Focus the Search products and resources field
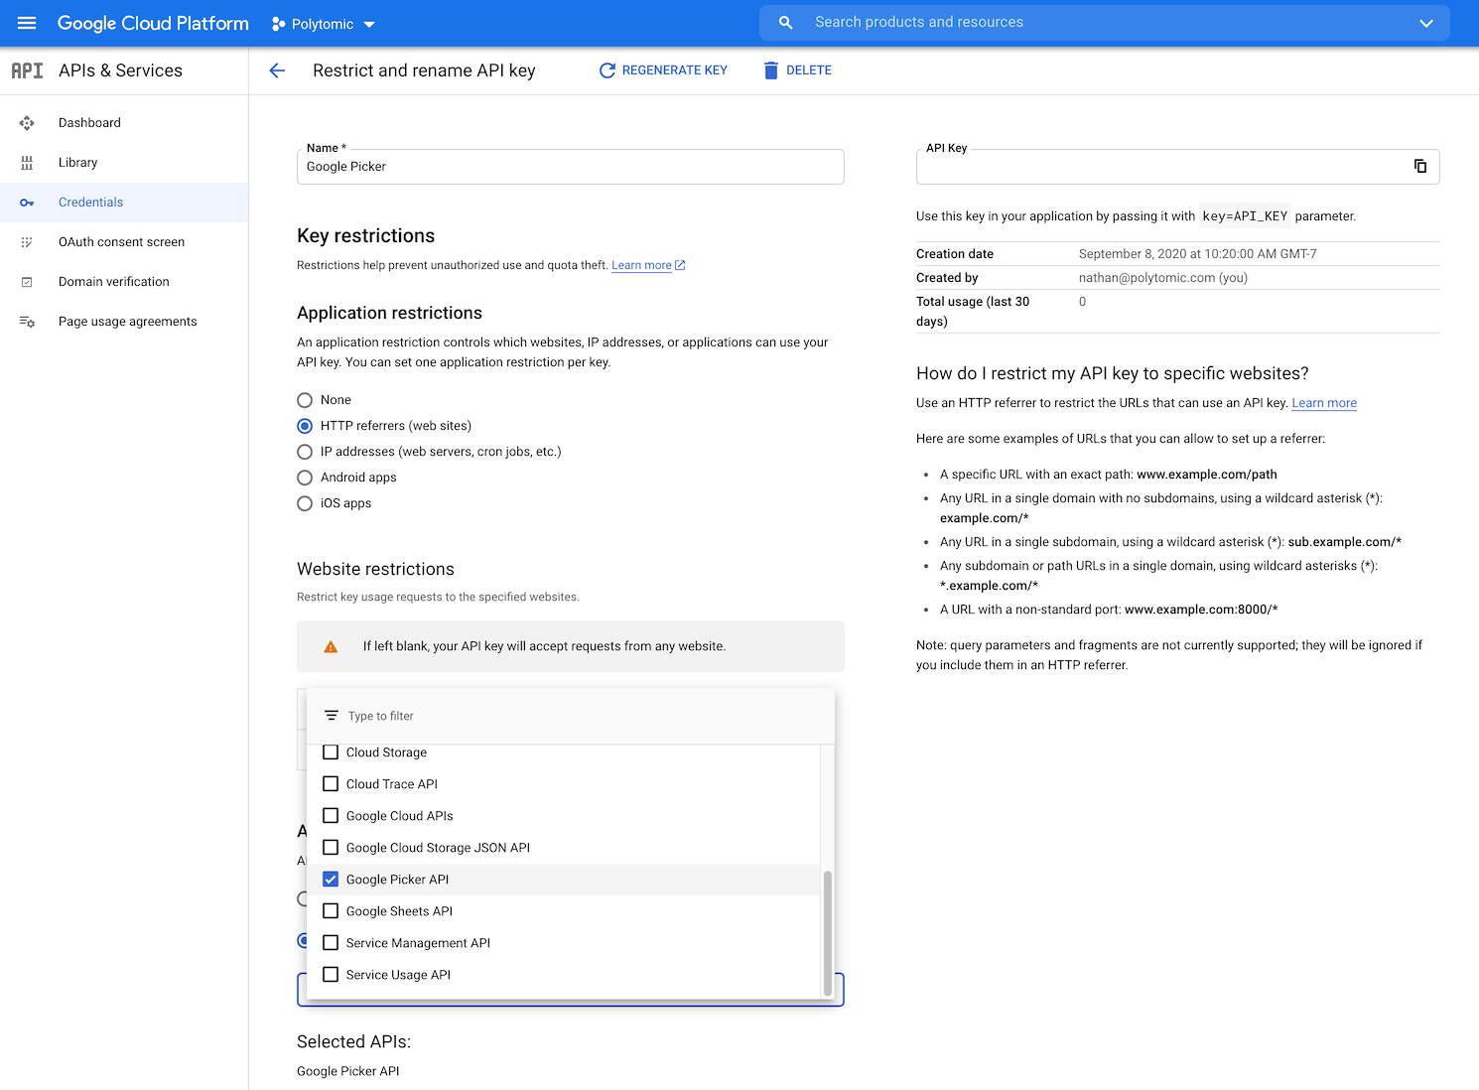The width and height of the screenshot is (1479, 1090). 1105,22
